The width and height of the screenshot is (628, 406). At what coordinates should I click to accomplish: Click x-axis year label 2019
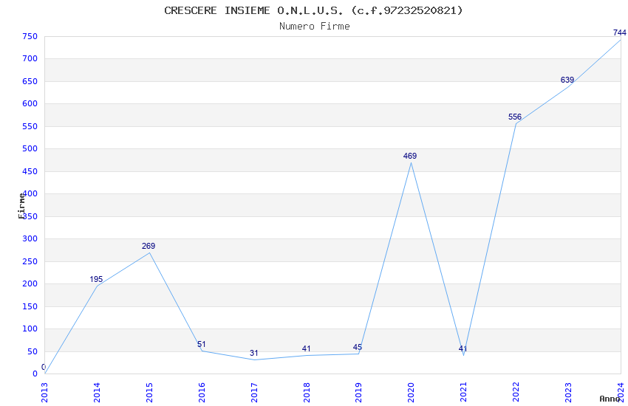point(359,393)
